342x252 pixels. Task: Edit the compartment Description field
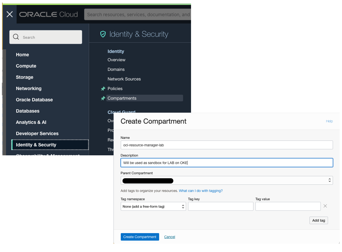point(227,163)
